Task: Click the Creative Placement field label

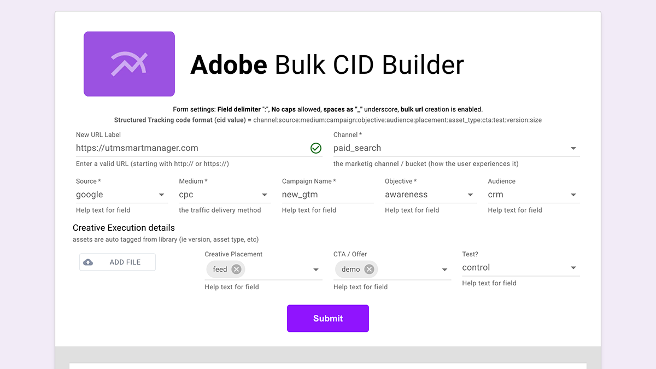Action: (233, 254)
